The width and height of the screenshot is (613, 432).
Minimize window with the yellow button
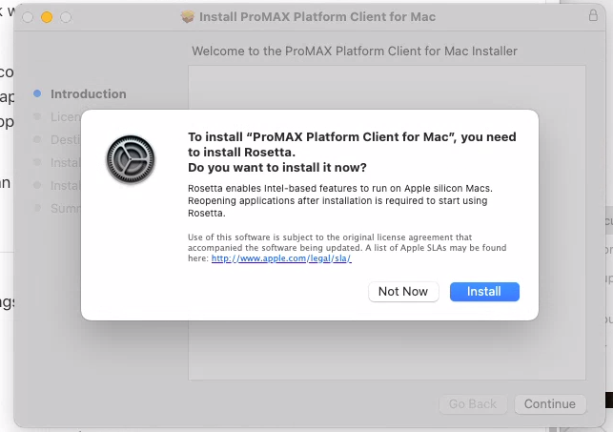coord(47,17)
